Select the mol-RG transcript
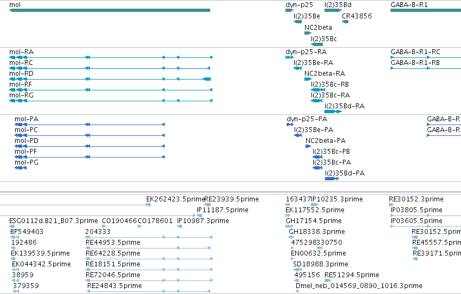The width and height of the screenshot is (461, 294). 111,101
